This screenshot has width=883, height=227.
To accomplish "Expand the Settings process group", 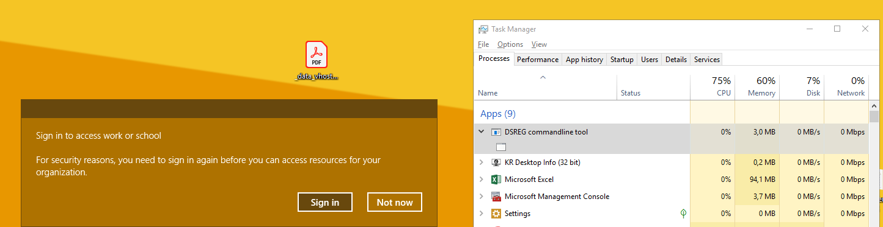I will coord(482,214).
